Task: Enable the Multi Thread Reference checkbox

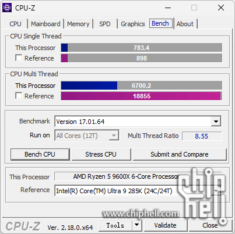Action: pyautogui.click(x=19, y=95)
